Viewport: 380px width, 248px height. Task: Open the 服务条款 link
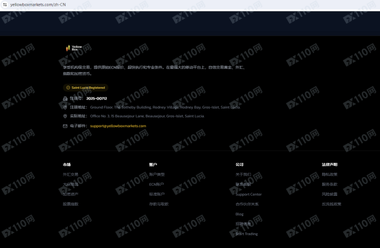[x=330, y=184]
